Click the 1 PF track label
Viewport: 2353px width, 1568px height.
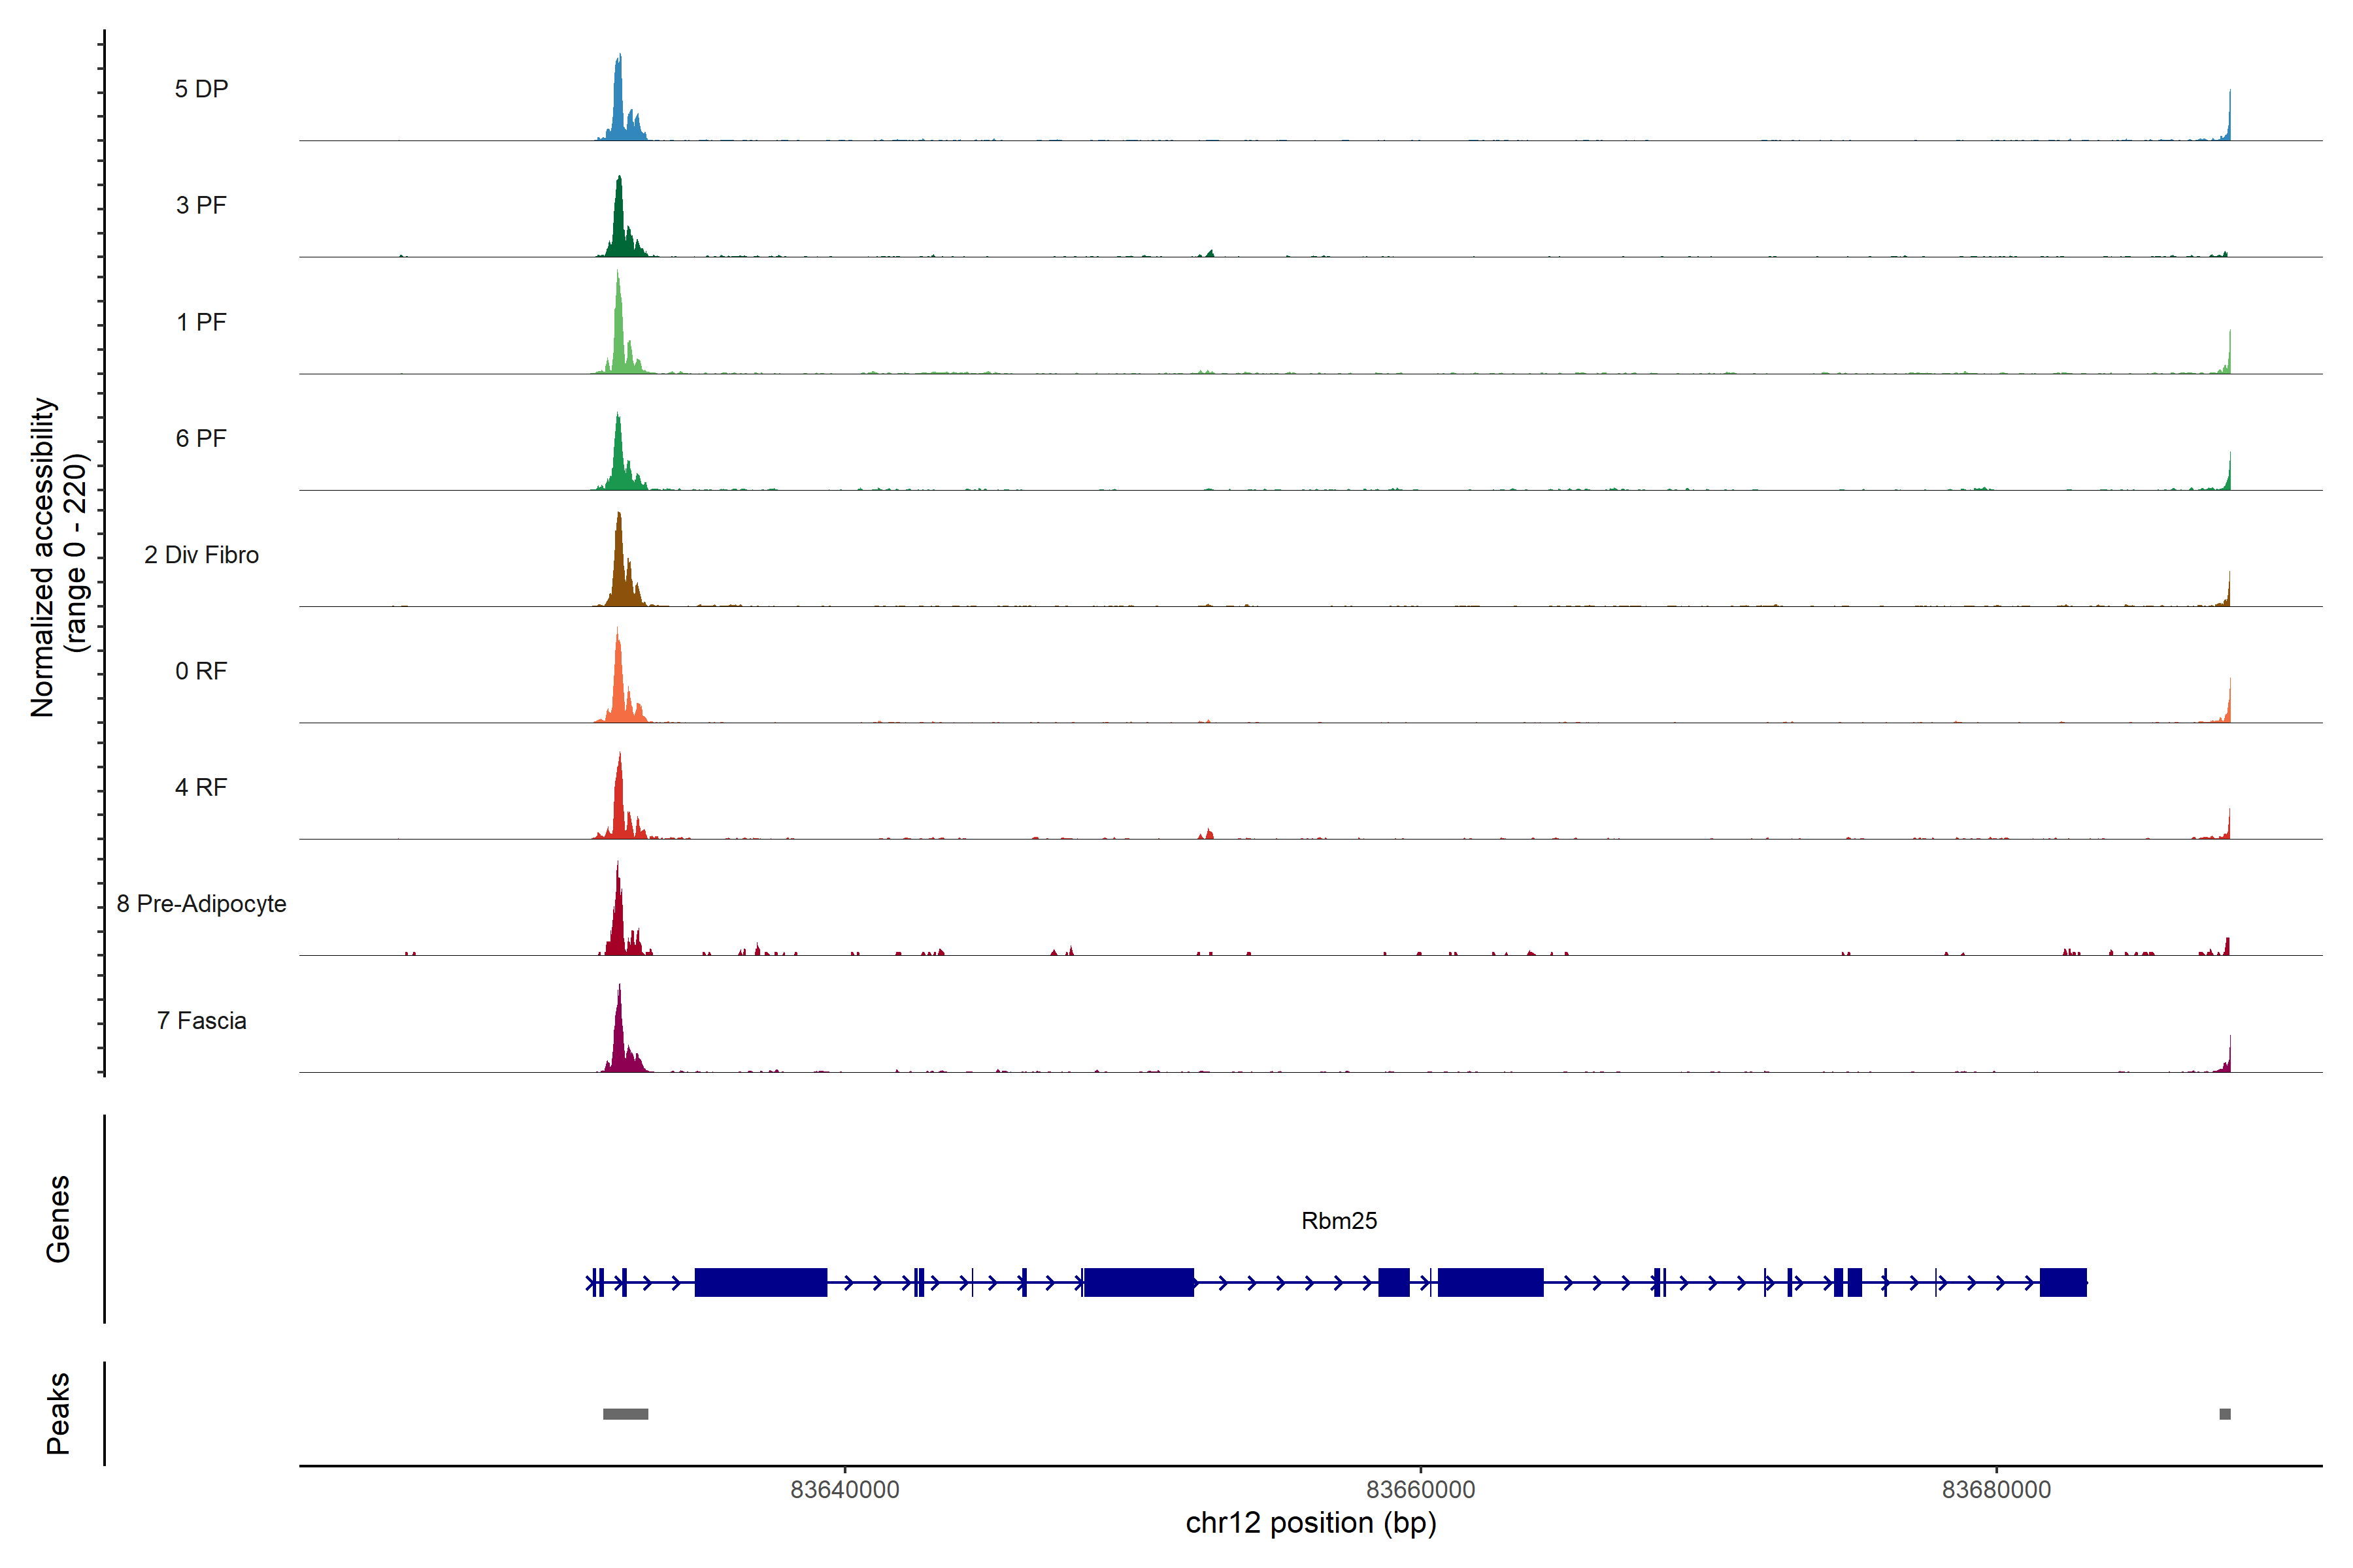201,322
